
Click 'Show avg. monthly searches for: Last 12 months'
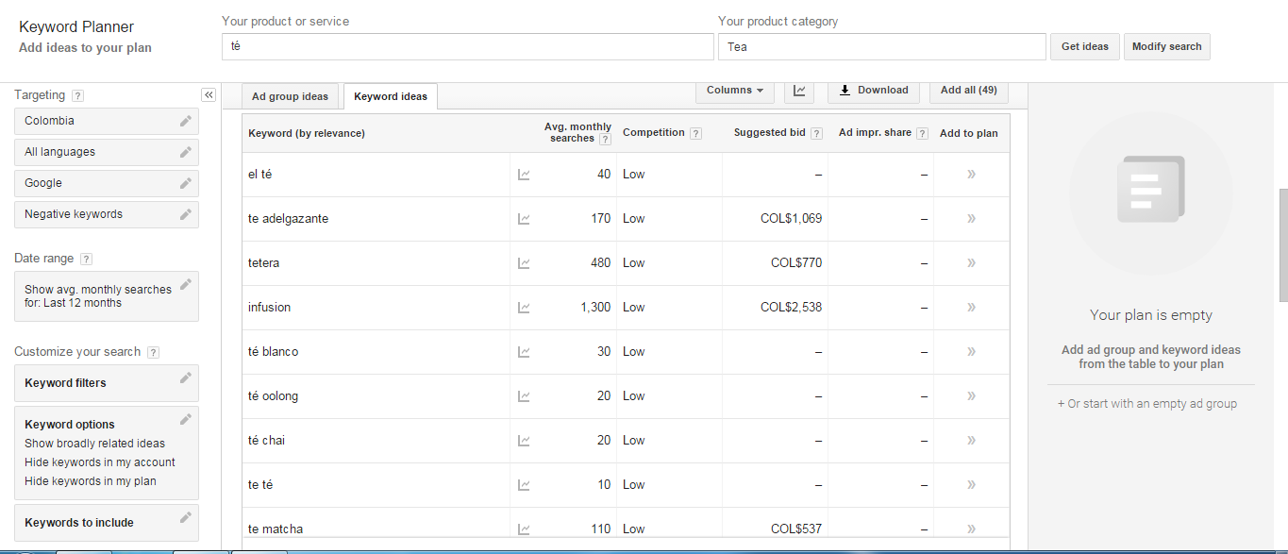(x=98, y=296)
